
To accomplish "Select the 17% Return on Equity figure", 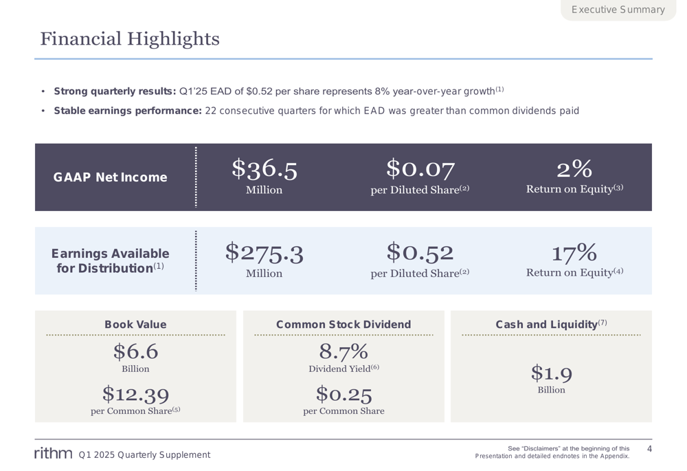I will point(574,260).
